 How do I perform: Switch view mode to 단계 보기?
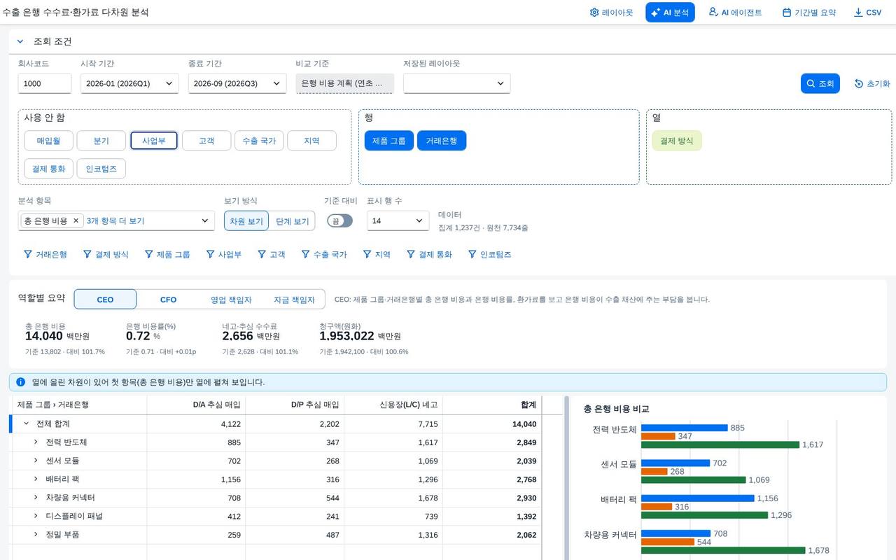[x=292, y=221]
